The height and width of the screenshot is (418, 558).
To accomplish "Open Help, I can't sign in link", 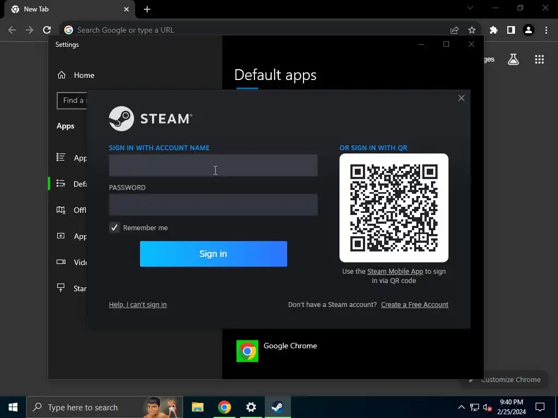I will coord(138,305).
